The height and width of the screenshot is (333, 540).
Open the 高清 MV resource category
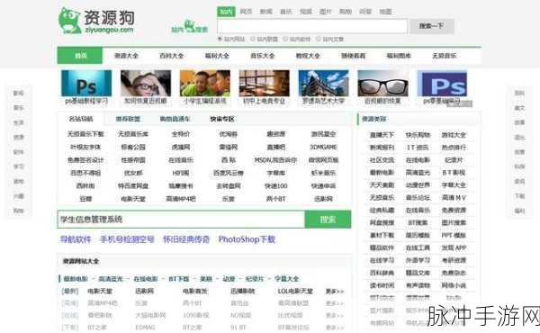(454, 198)
